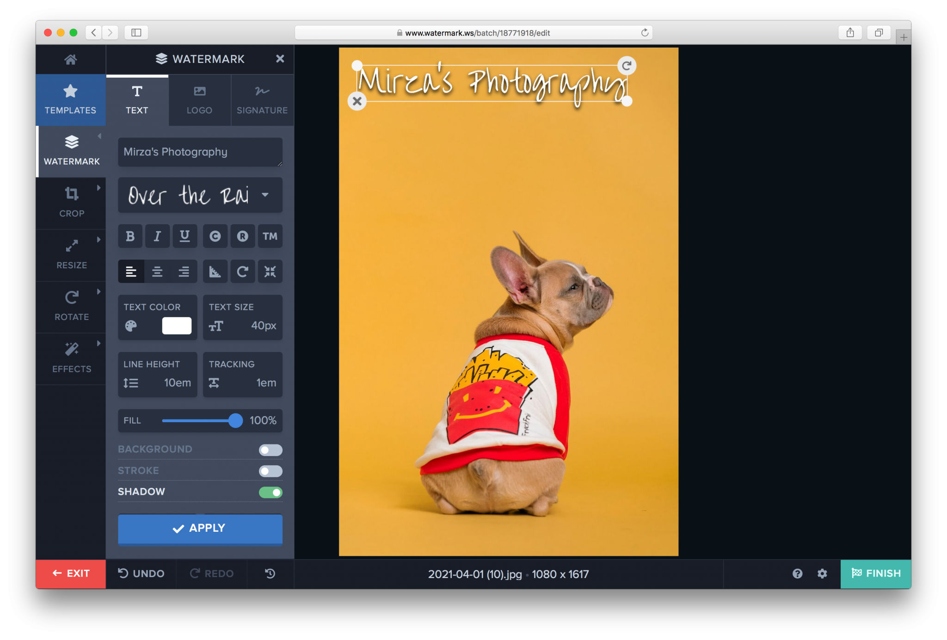Screen dimensions: 947x640
Task: Insert the copyright symbol
Action: pos(215,236)
